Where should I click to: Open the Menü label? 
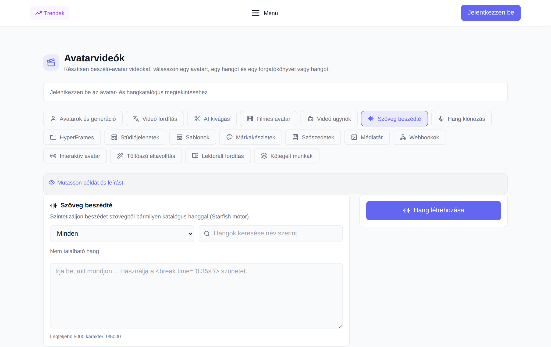(271, 13)
